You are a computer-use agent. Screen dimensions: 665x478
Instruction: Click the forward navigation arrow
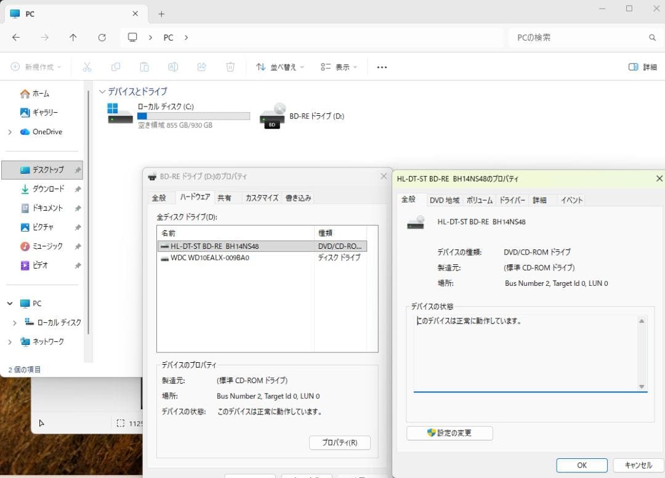tap(44, 38)
